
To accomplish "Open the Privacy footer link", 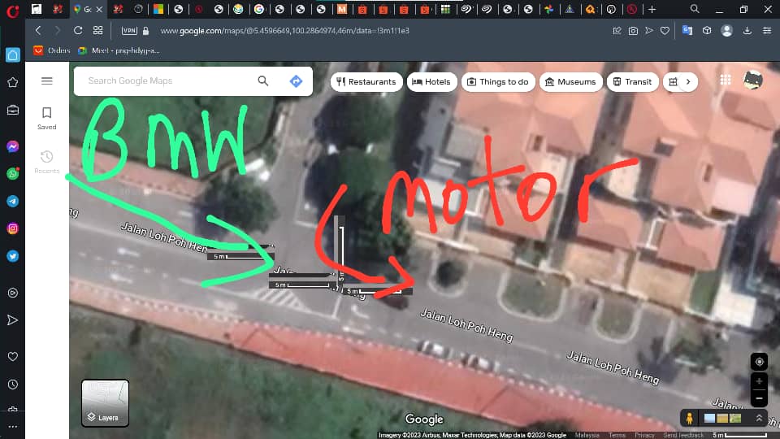I will (x=644, y=435).
